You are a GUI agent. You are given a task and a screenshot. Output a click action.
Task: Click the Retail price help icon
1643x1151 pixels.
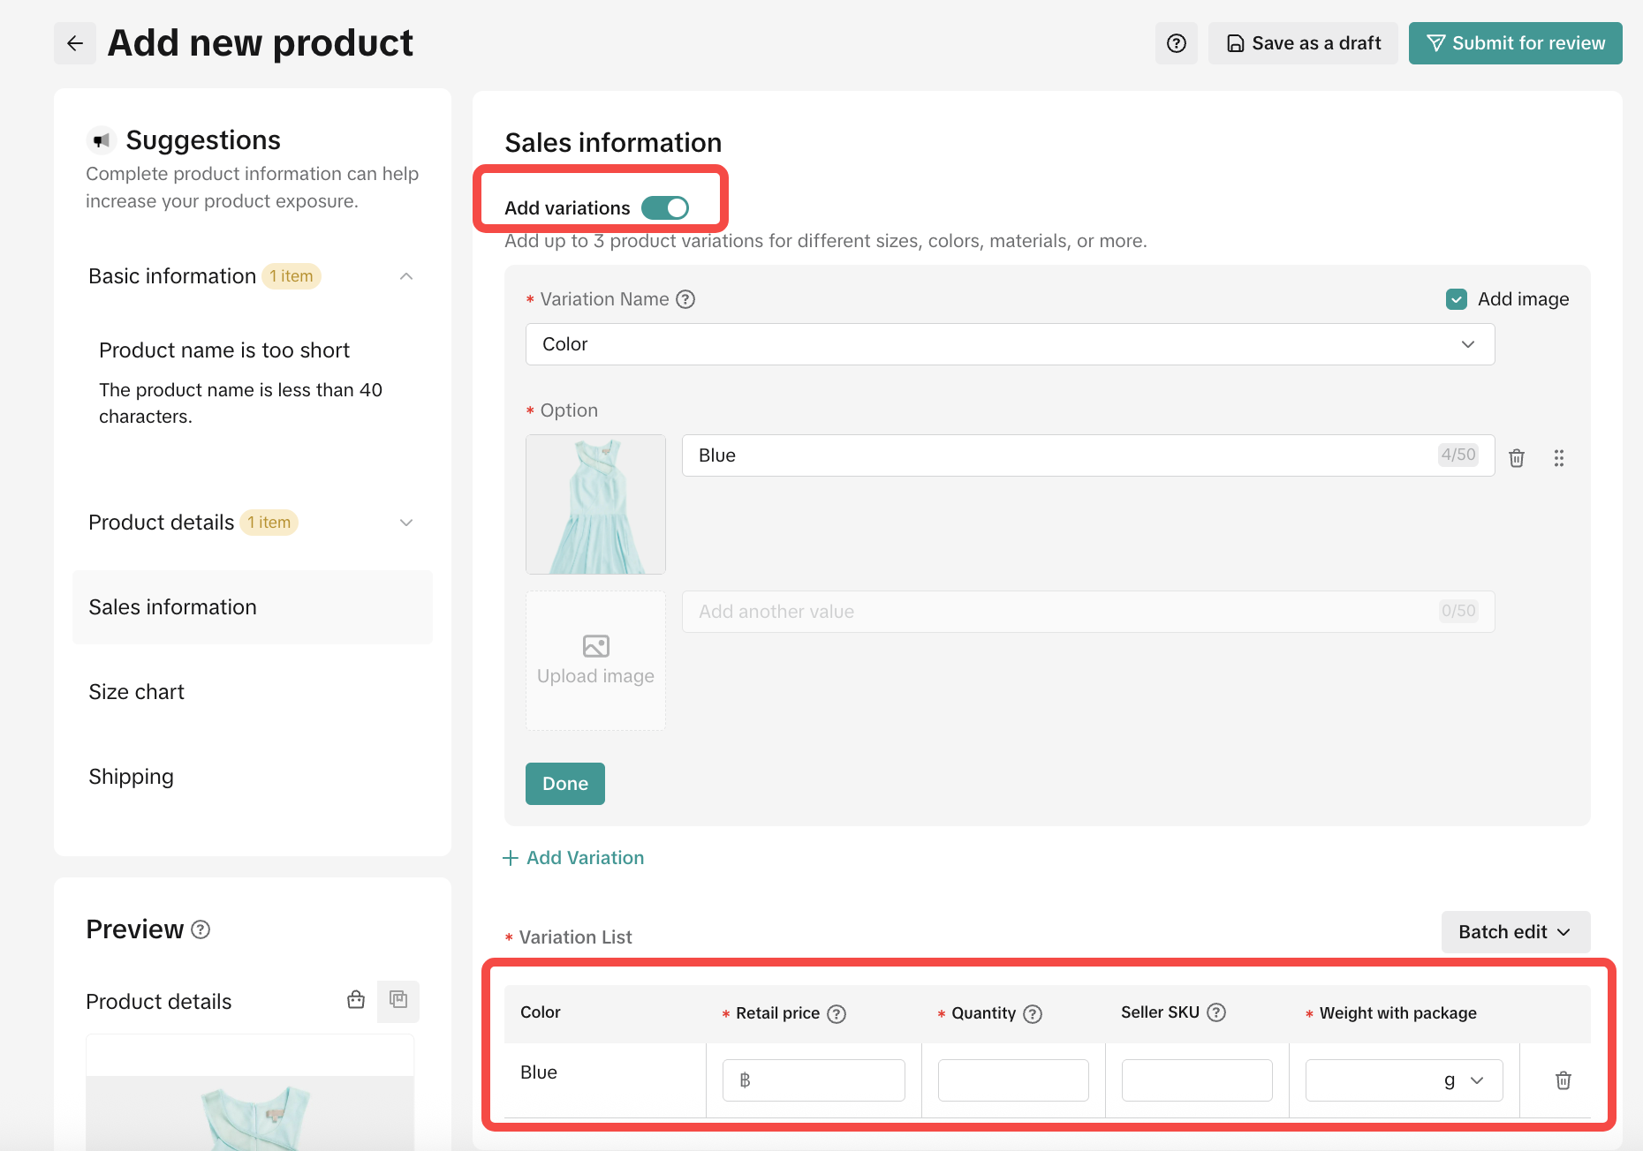pos(837,1014)
